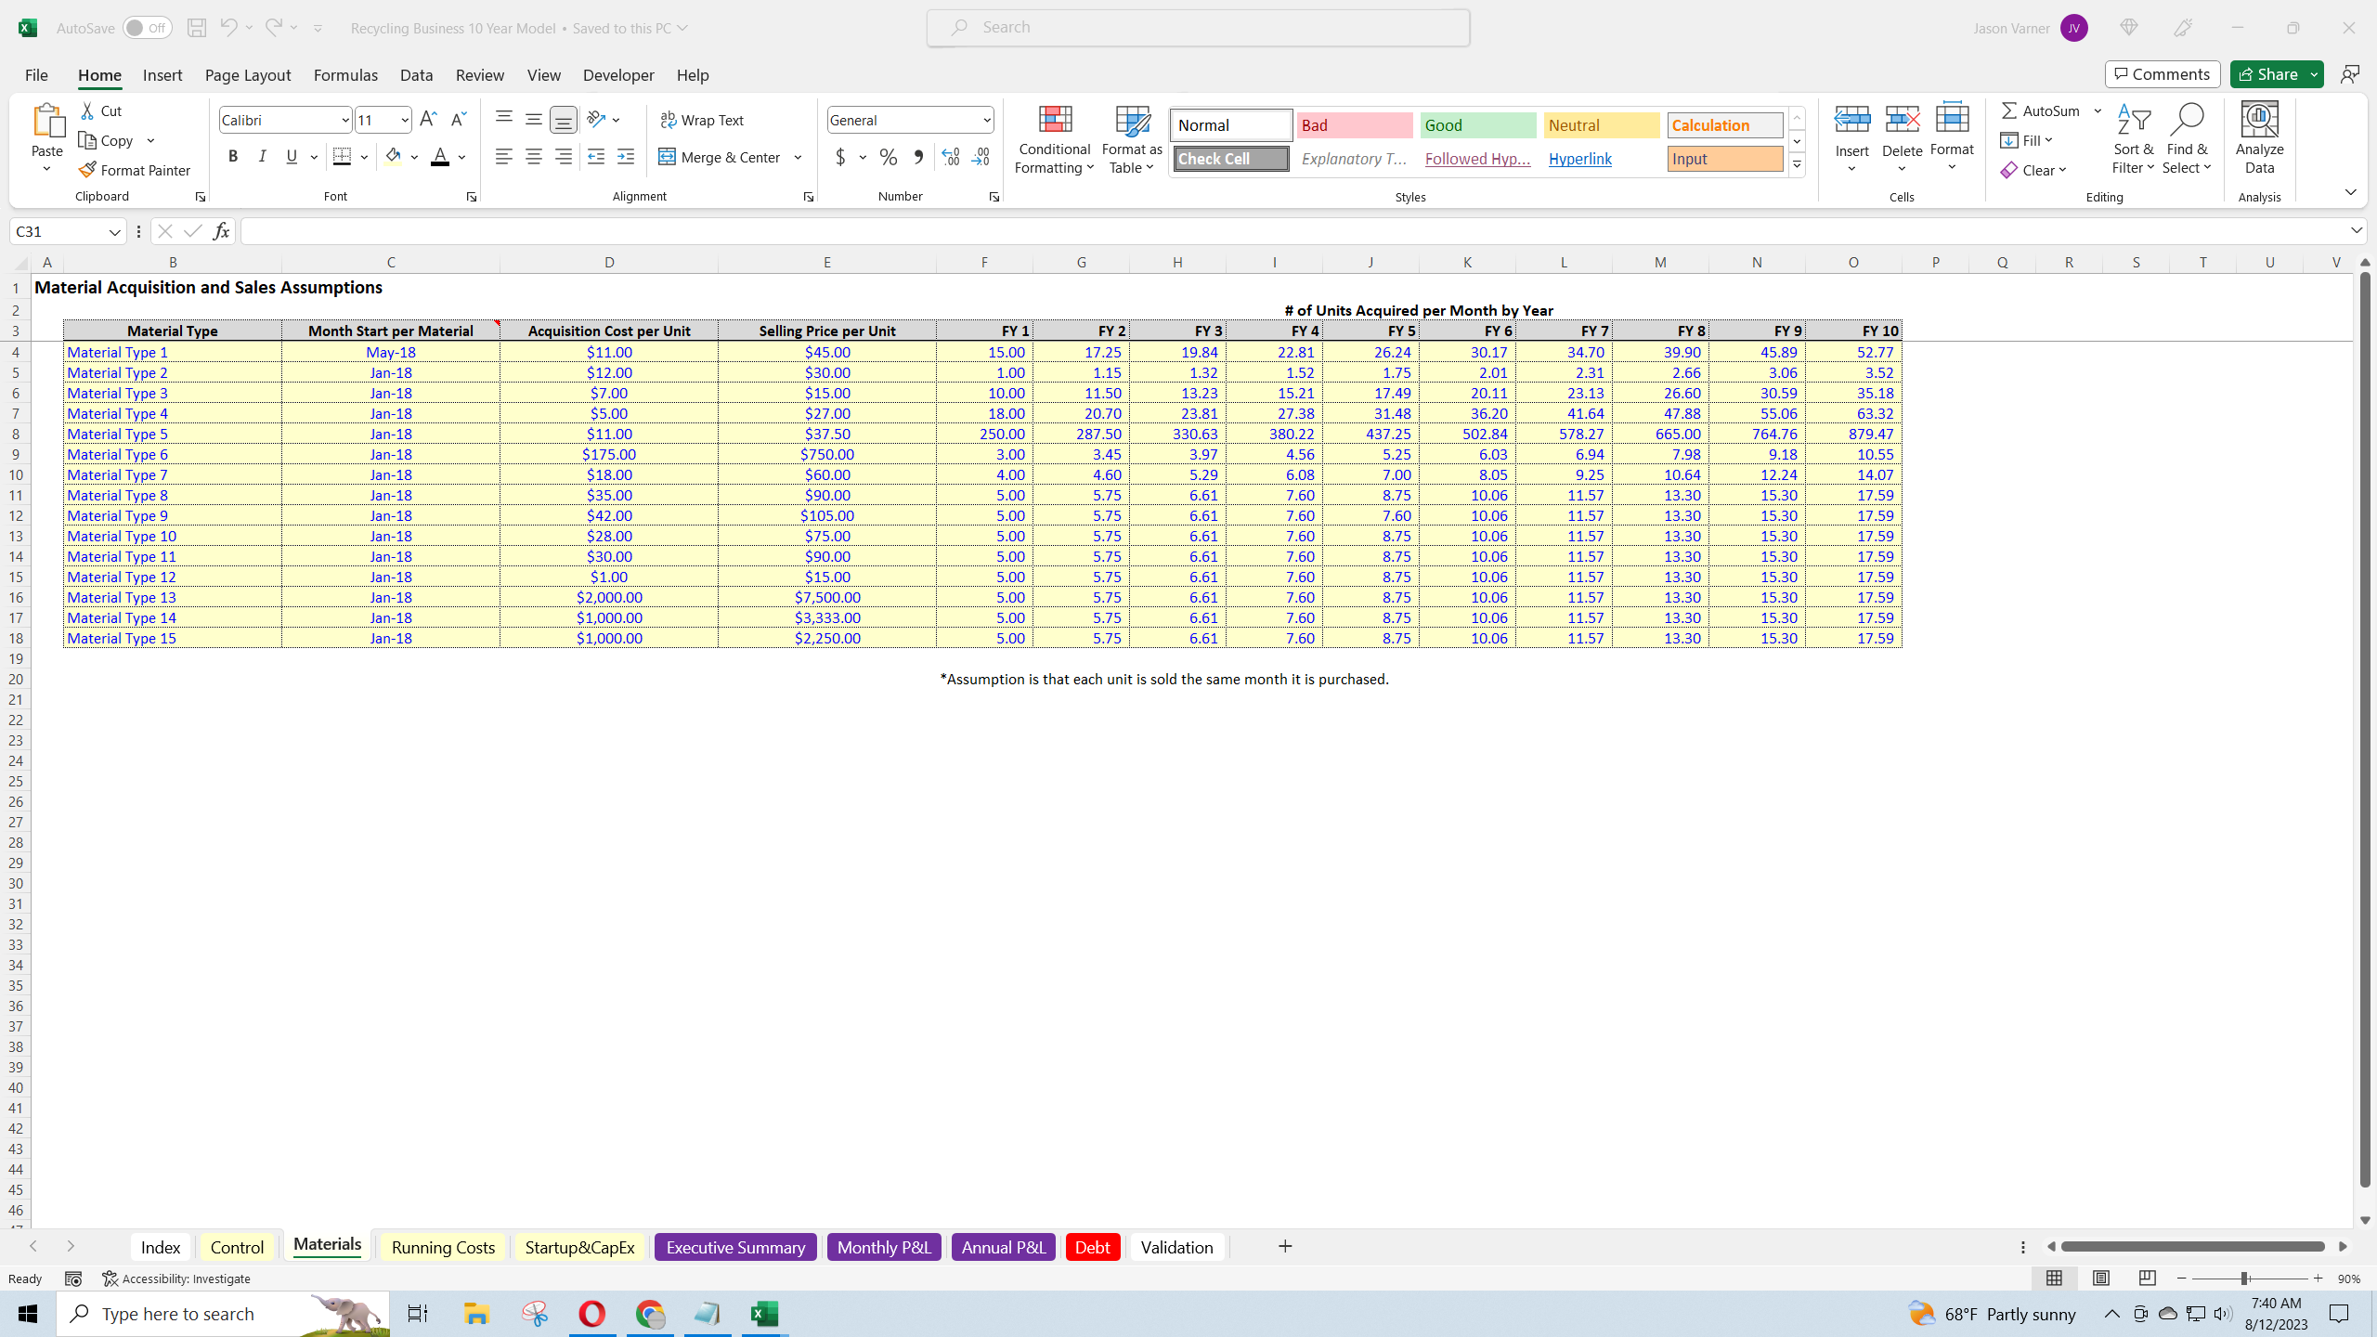Click the Merge & Center icon
Screen dimensions: 2377x1337
coord(667,157)
